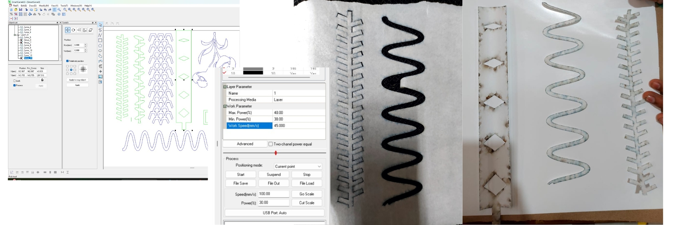Choose the Polygon drawing tool
The width and height of the screenshot is (694, 225).
point(100,45)
